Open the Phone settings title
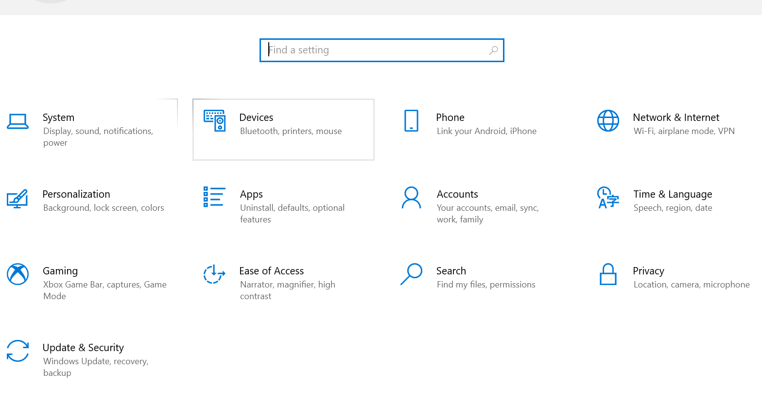 [x=450, y=118]
